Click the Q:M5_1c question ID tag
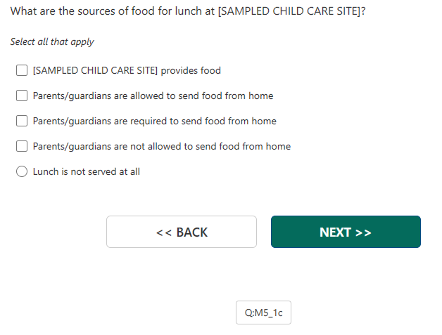This screenshot has width=442, height=335. pyautogui.click(x=263, y=313)
